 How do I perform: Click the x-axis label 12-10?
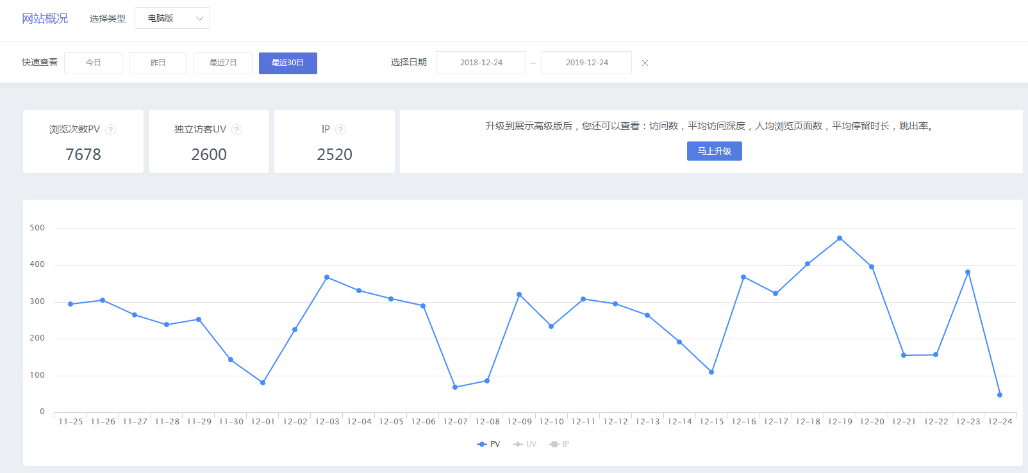tap(551, 422)
